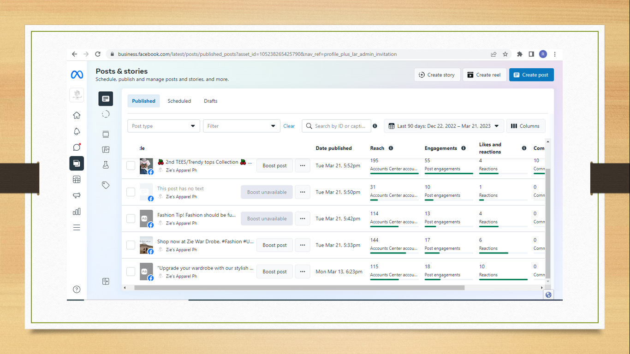Click the Create reel button

[x=484, y=75]
